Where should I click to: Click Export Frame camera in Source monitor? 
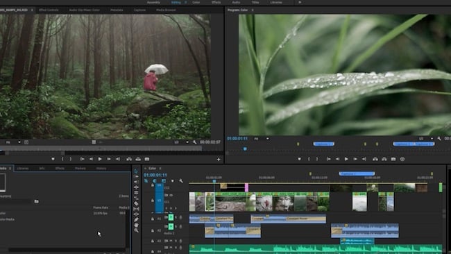point(147,159)
